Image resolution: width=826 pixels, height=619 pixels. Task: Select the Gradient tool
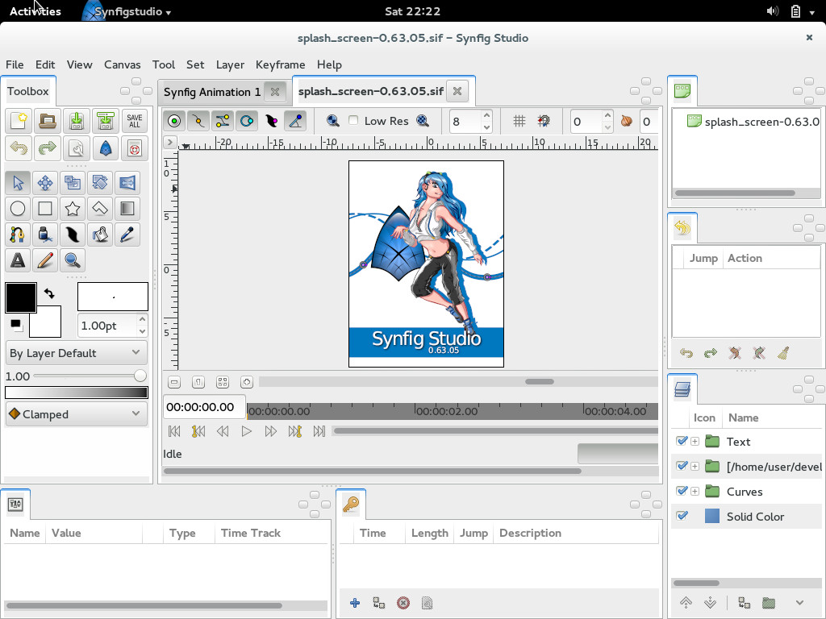click(x=127, y=209)
